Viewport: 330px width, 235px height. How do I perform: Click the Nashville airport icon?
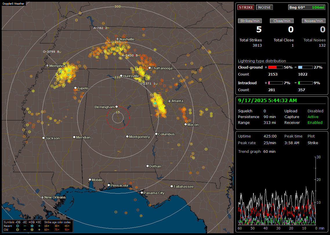point(117,39)
